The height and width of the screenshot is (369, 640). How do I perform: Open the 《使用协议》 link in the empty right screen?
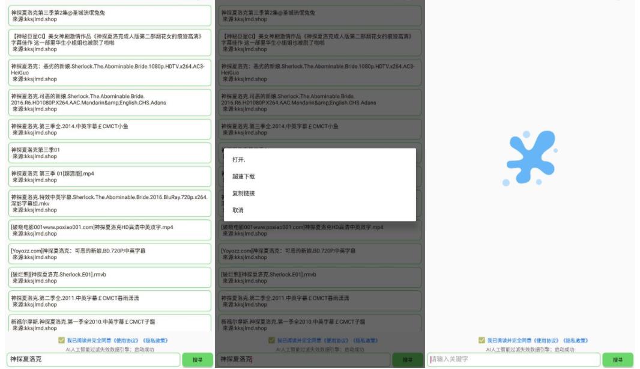point(546,340)
